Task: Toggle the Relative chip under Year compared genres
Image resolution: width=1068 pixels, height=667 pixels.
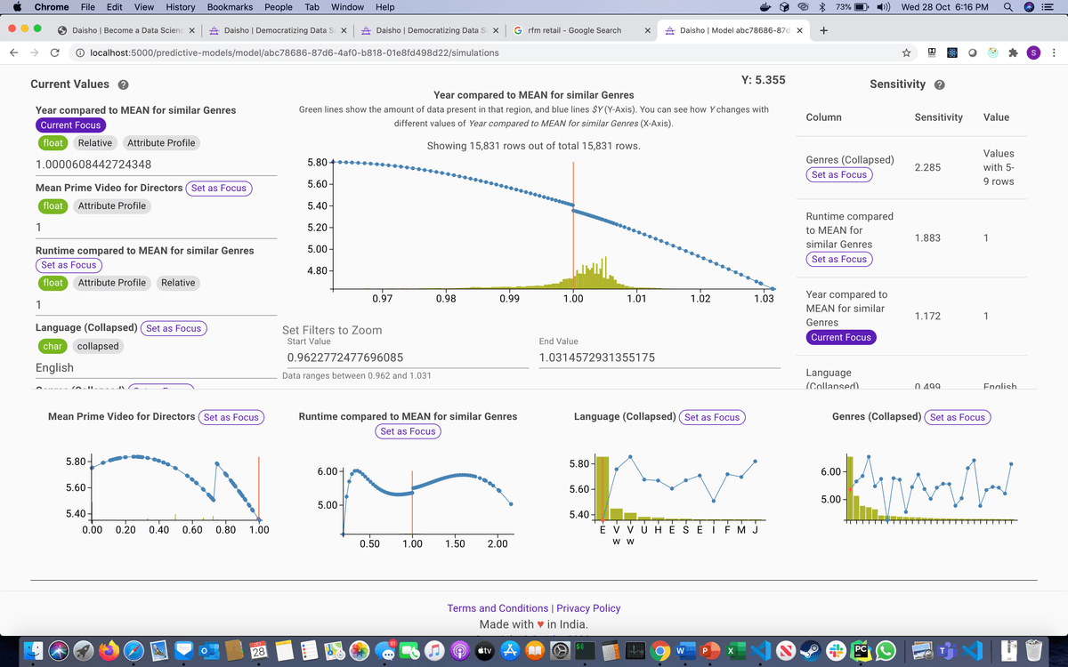Action: (x=94, y=142)
